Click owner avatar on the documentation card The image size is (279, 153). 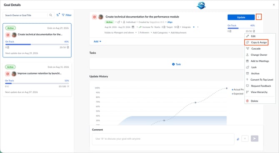click(14, 35)
